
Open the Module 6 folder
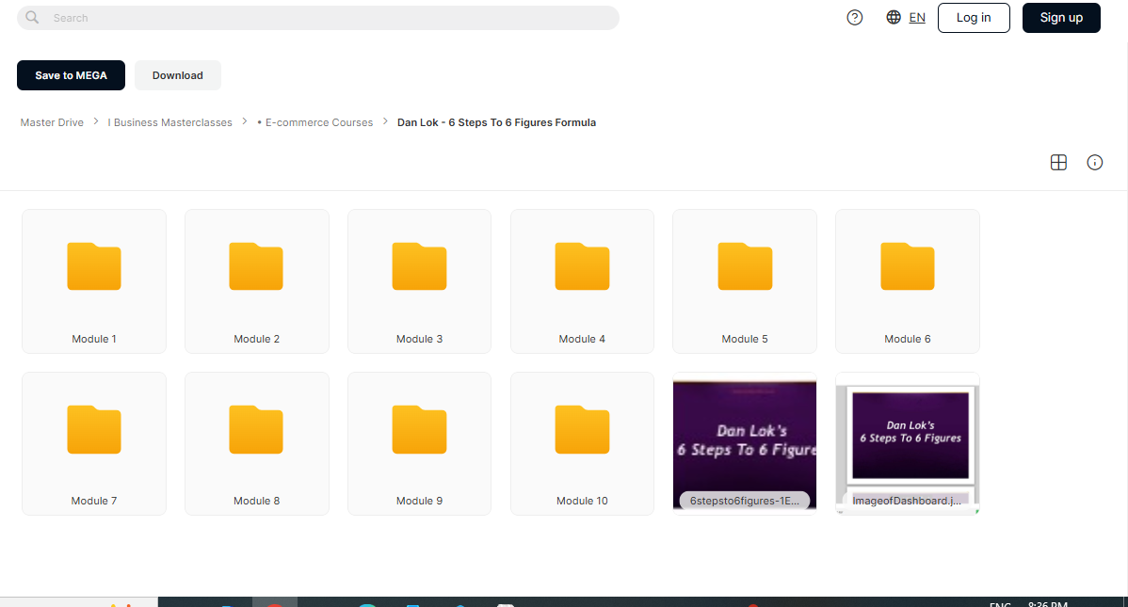(x=907, y=281)
